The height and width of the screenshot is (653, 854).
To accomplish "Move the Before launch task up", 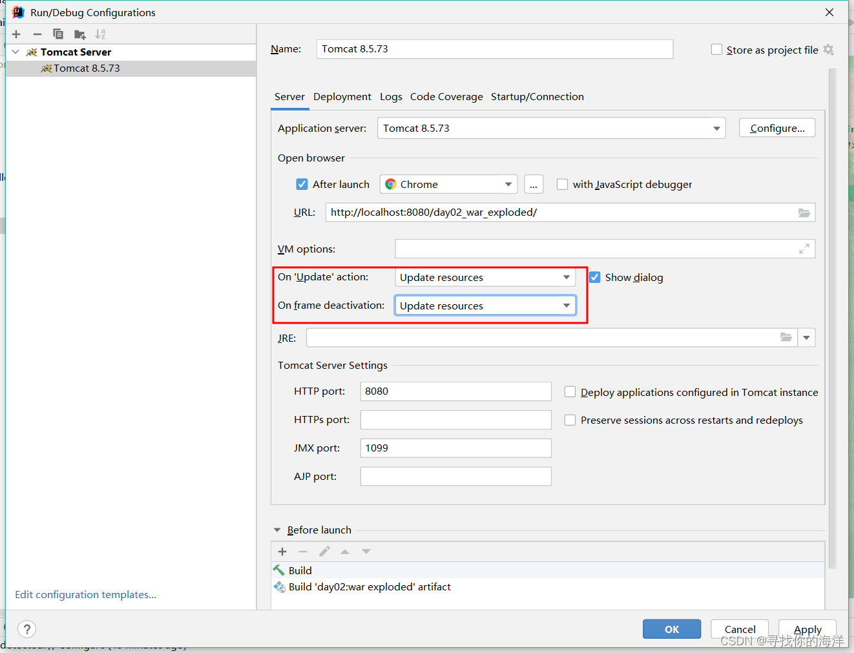I will 345,552.
